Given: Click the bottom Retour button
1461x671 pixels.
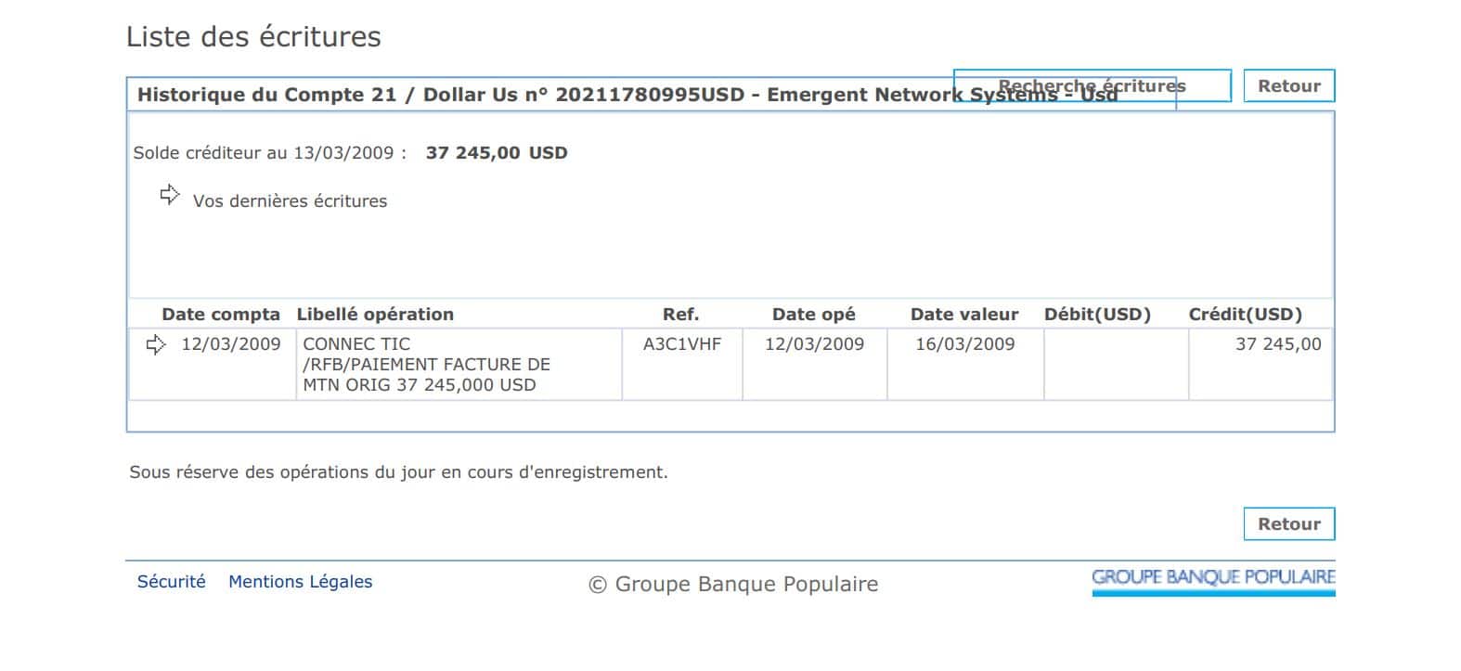Looking at the screenshot, I should (x=1288, y=523).
